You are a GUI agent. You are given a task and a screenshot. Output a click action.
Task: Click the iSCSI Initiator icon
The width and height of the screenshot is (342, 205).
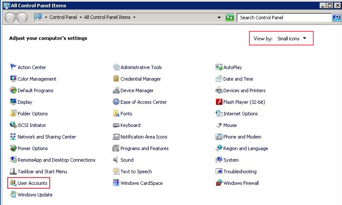pos(13,125)
